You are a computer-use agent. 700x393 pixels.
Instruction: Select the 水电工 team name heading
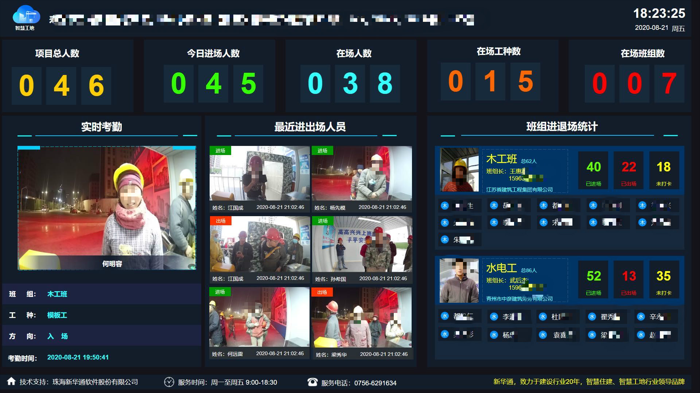(501, 268)
